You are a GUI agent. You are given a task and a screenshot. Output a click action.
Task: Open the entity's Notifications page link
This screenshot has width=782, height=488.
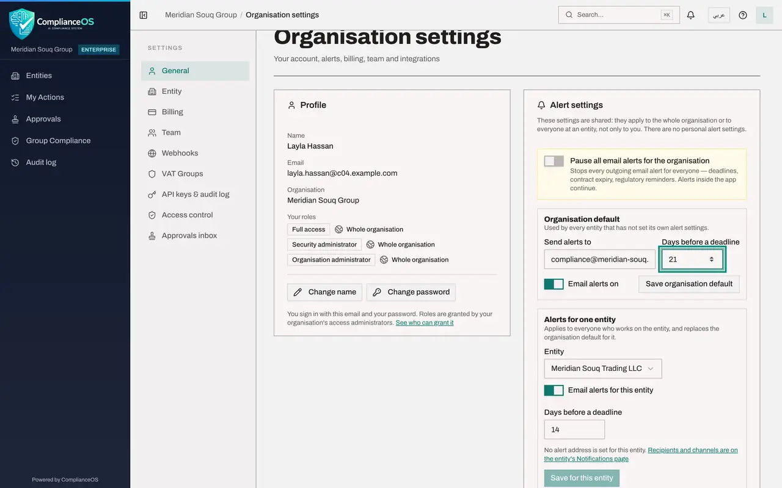click(x=641, y=454)
